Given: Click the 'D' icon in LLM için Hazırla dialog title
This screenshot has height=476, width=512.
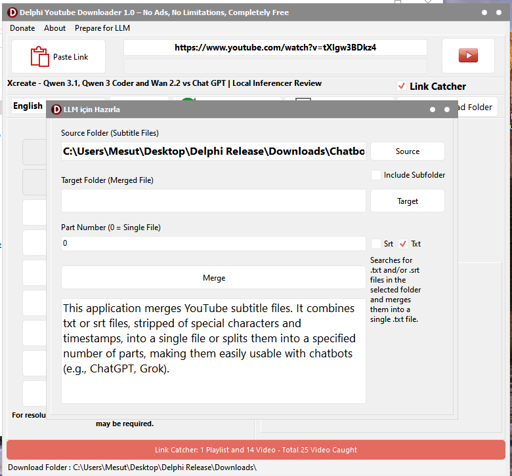Looking at the screenshot, I should (56, 109).
